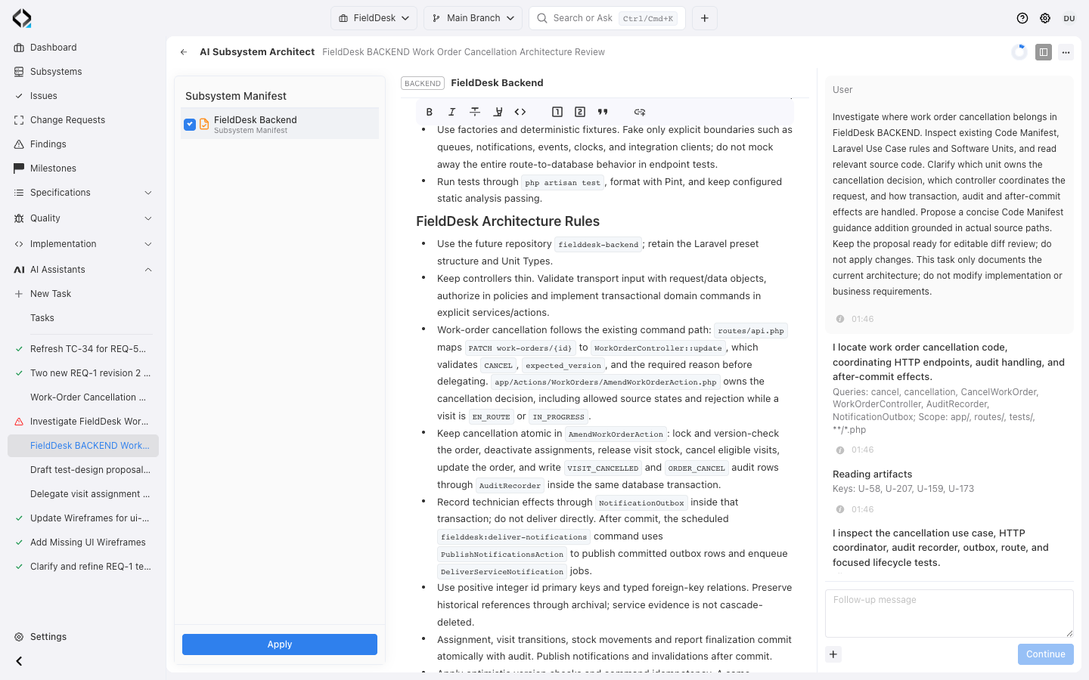Collapse the AI Assistants section
The width and height of the screenshot is (1089, 680).
pyautogui.click(x=83, y=270)
